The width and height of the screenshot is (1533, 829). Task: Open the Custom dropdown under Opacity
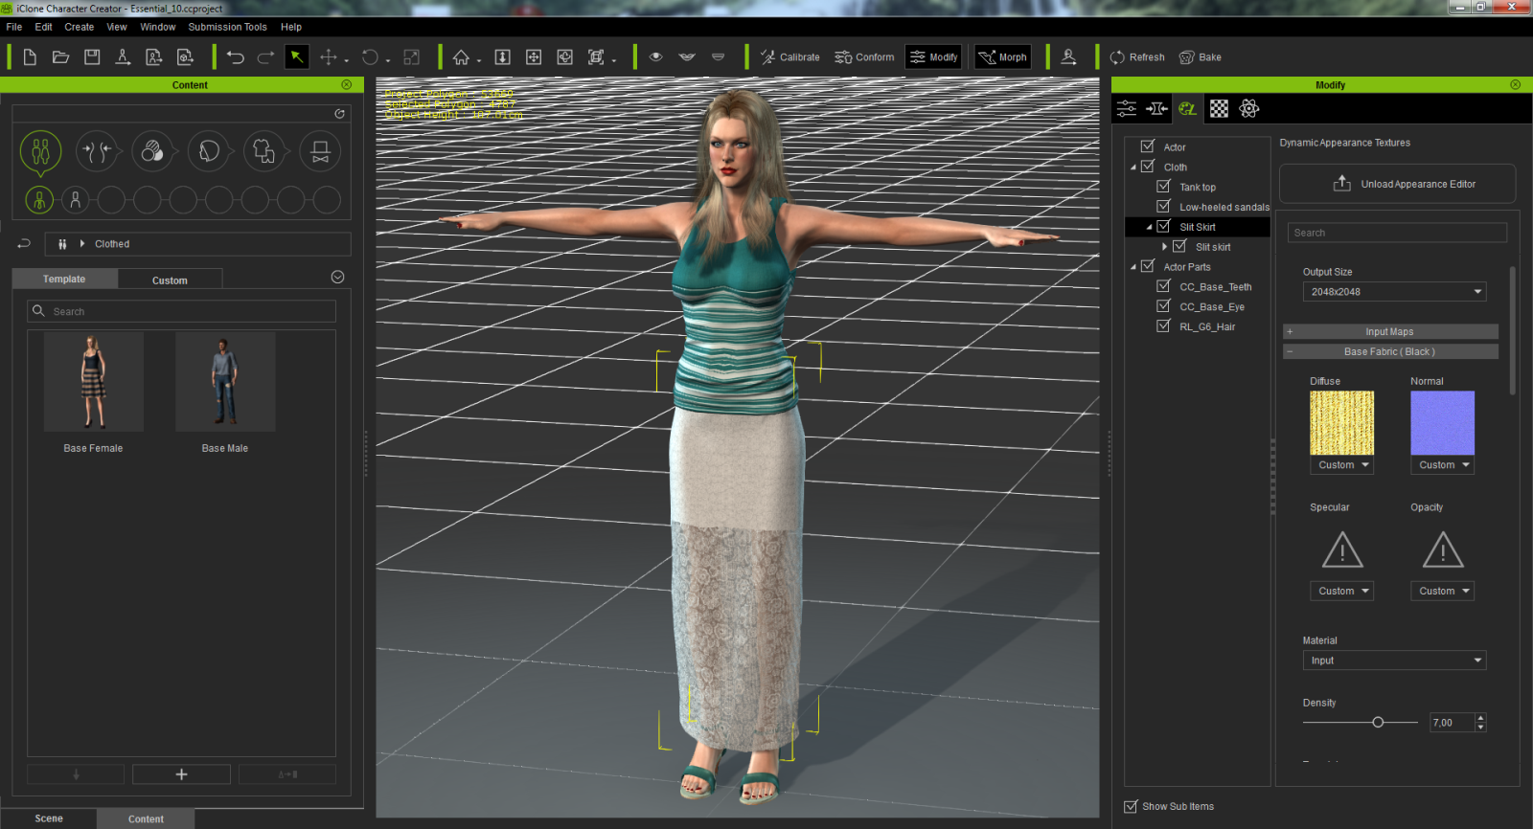(x=1442, y=592)
